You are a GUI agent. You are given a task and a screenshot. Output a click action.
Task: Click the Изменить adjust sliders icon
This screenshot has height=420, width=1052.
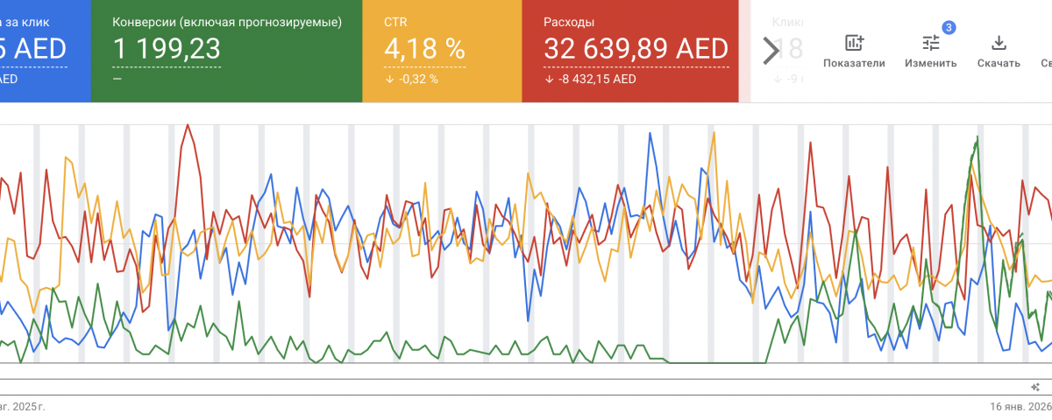(x=930, y=43)
